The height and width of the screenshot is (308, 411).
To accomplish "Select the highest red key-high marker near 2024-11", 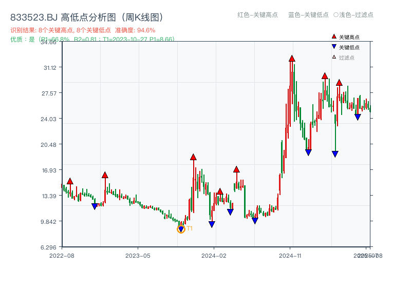I will [291, 58].
